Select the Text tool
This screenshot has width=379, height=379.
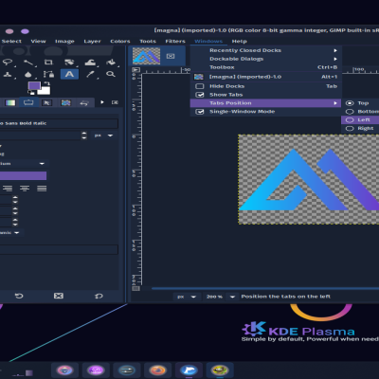point(69,74)
